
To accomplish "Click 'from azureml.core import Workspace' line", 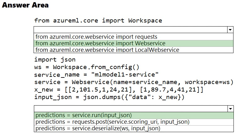I will [98, 20].
